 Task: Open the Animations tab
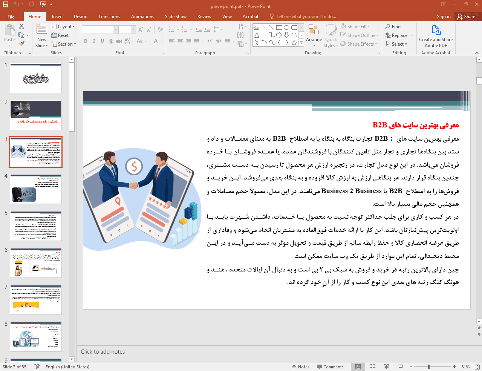pos(142,17)
